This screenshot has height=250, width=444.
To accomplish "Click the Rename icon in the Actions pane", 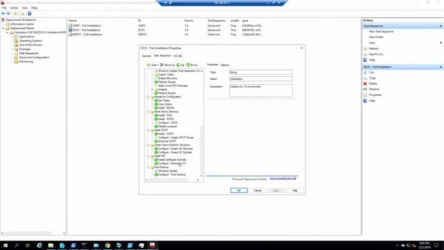I will click(365, 90).
